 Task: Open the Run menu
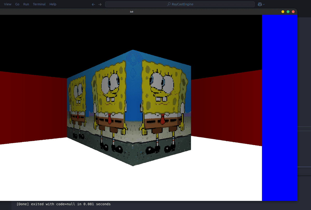26,4
